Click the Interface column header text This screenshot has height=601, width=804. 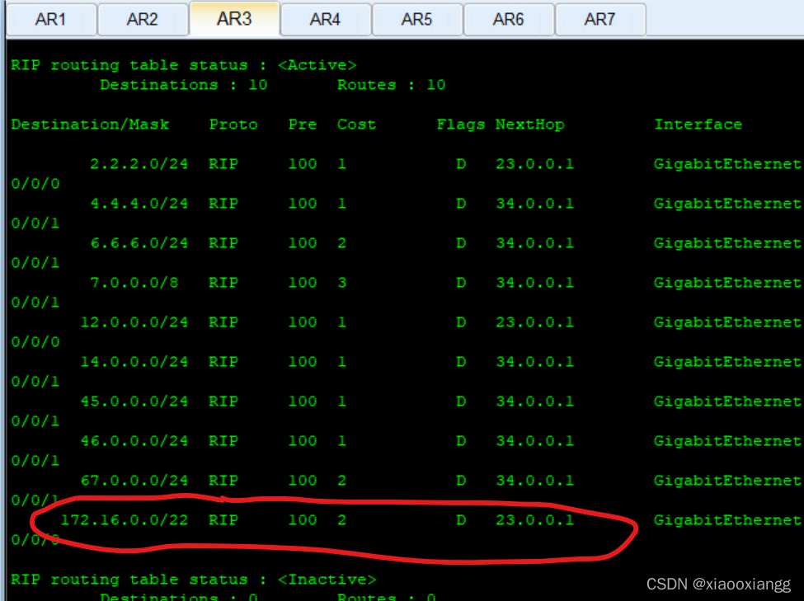(x=698, y=124)
